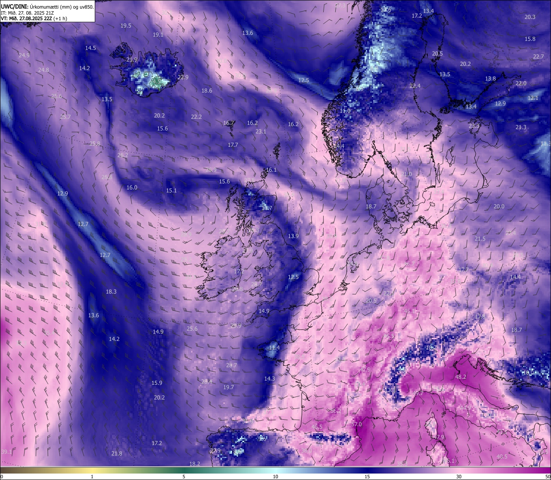Click the value 16.0 on the map

(x=132, y=188)
